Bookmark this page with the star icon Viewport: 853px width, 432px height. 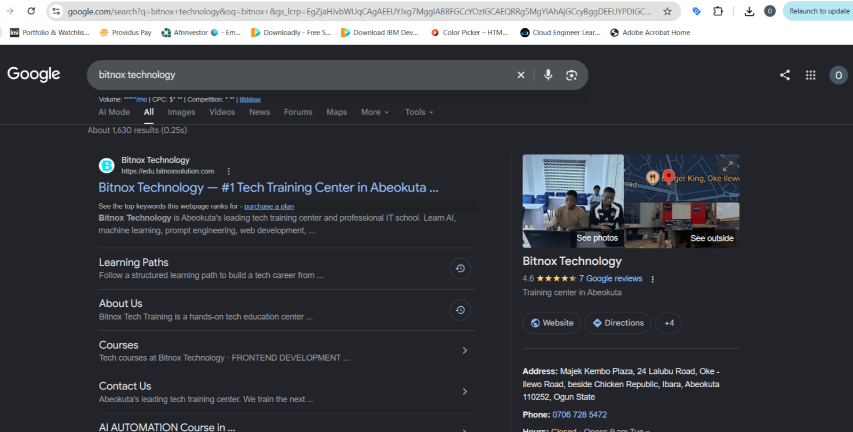pos(667,11)
